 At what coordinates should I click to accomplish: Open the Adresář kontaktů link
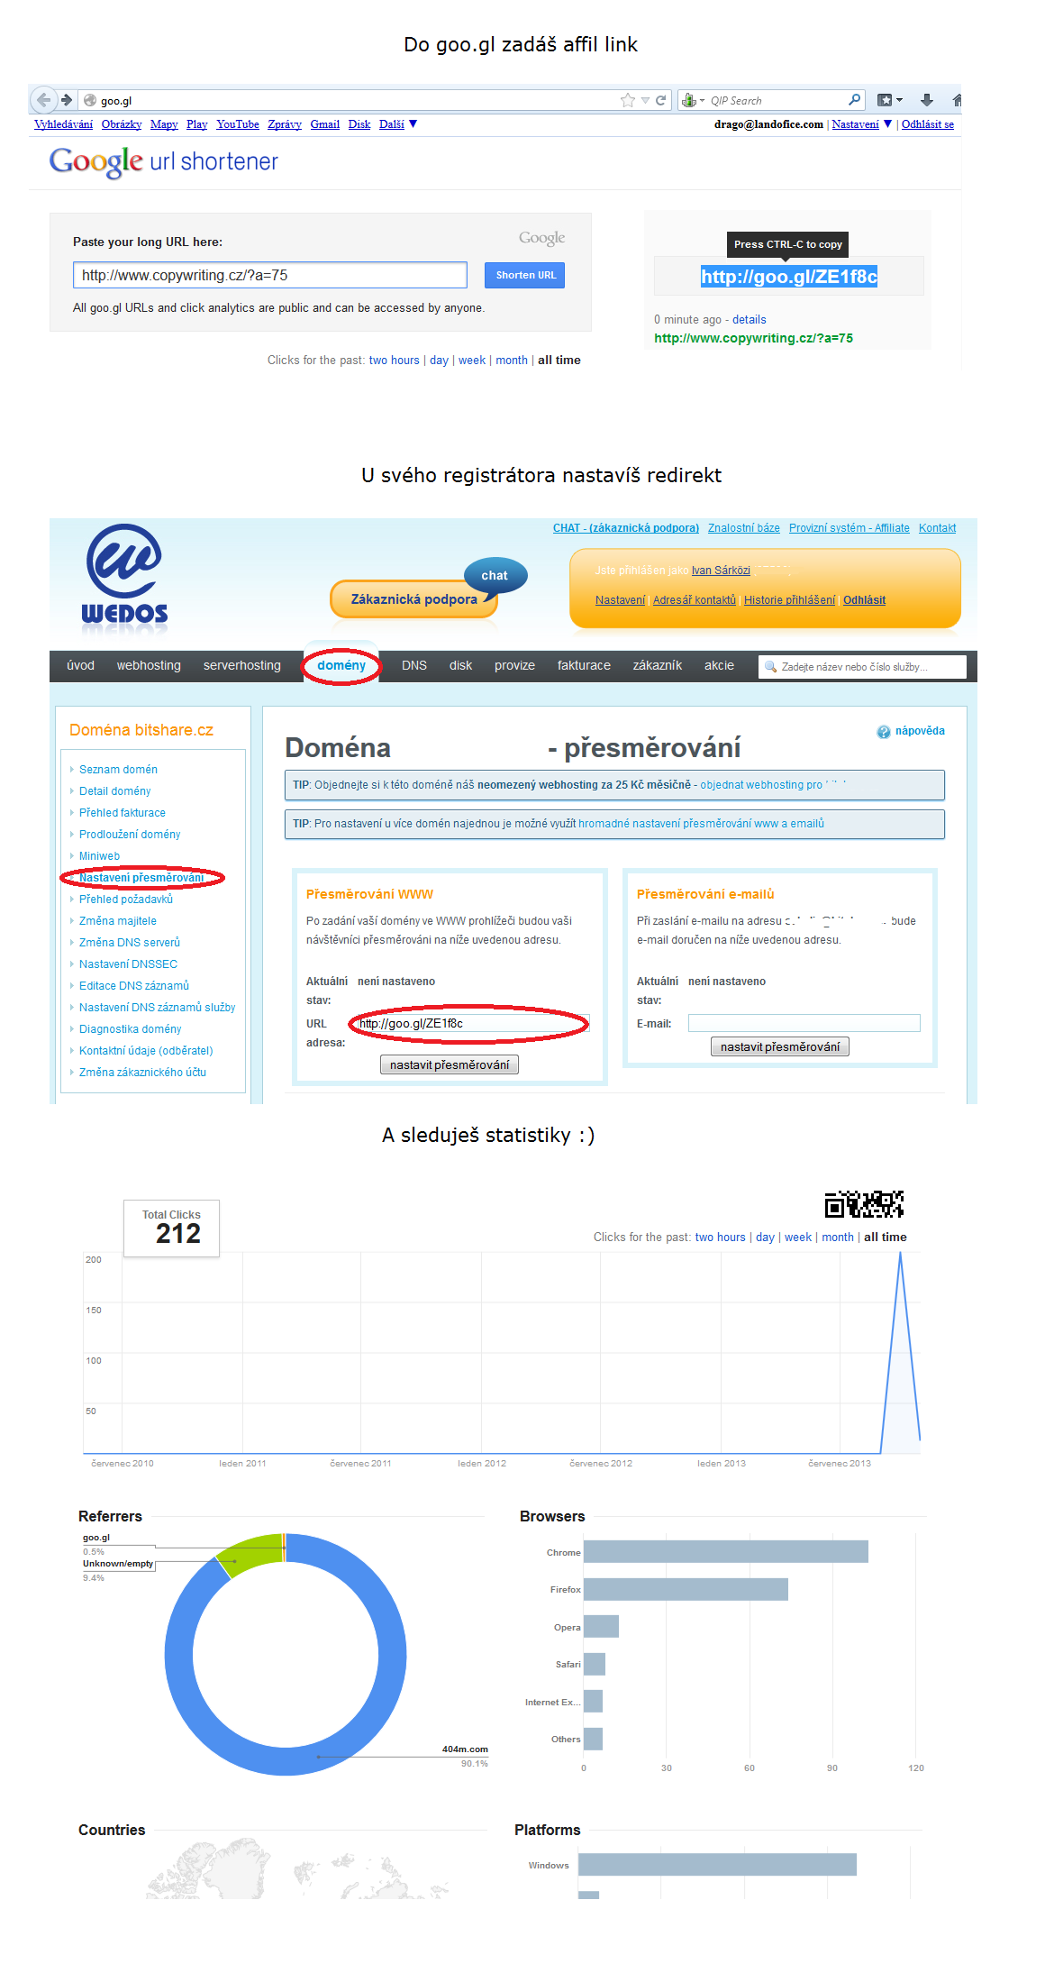tap(695, 600)
